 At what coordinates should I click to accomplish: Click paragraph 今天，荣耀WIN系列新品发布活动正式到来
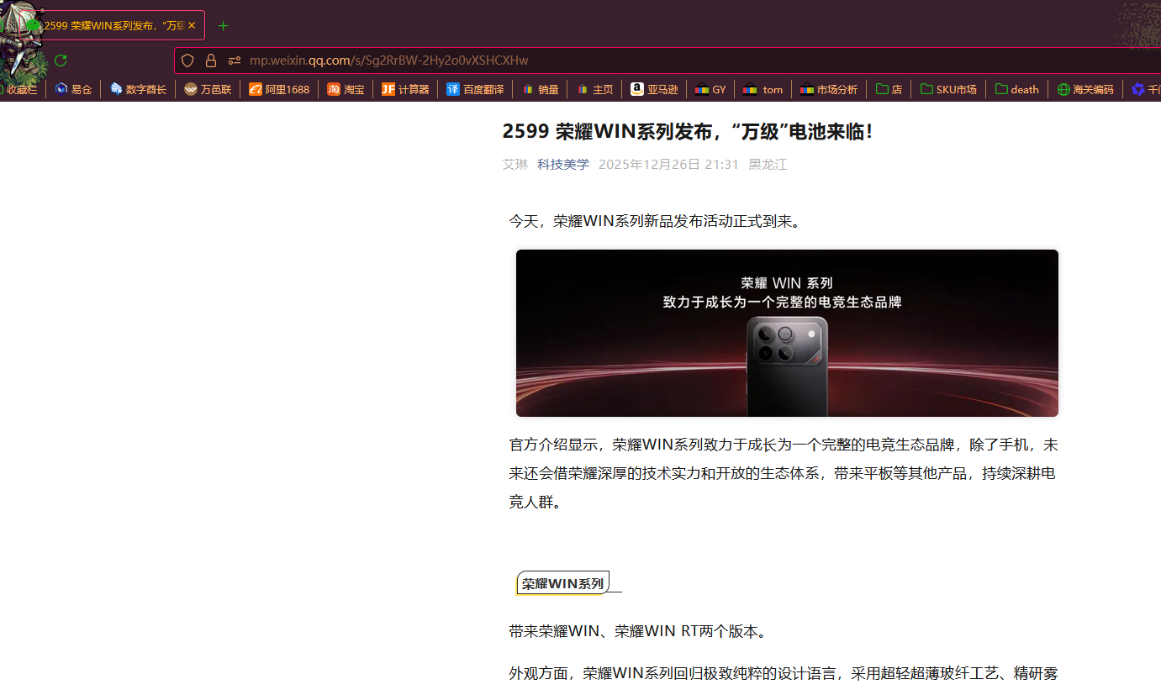657,221
